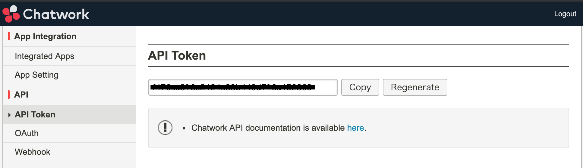Click the Chatwork API documentation notice text
The height and width of the screenshot is (168, 583).
(268, 128)
